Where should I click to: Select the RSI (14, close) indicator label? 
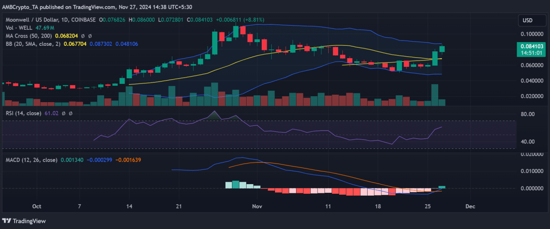(x=22, y=112)
